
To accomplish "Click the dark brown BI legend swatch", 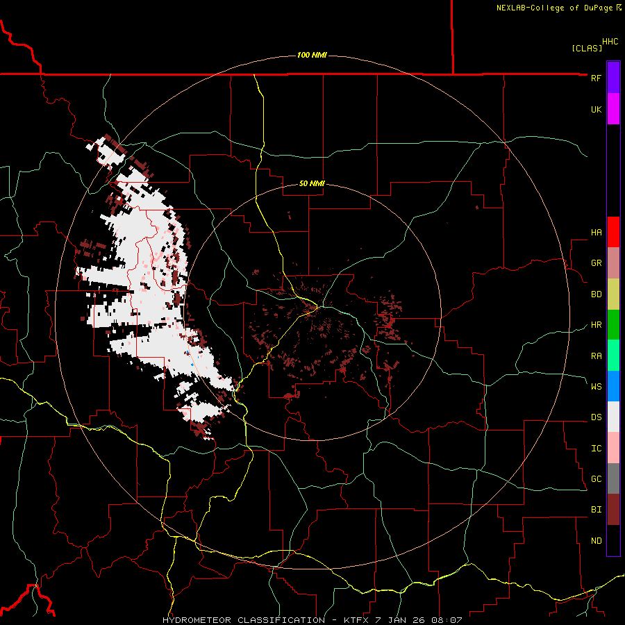I will (x=613, y=510).
